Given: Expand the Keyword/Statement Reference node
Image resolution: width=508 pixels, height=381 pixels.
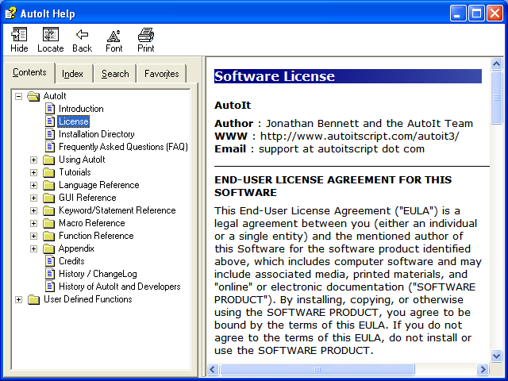Looking at the screenshot, I should click(33, 210).
